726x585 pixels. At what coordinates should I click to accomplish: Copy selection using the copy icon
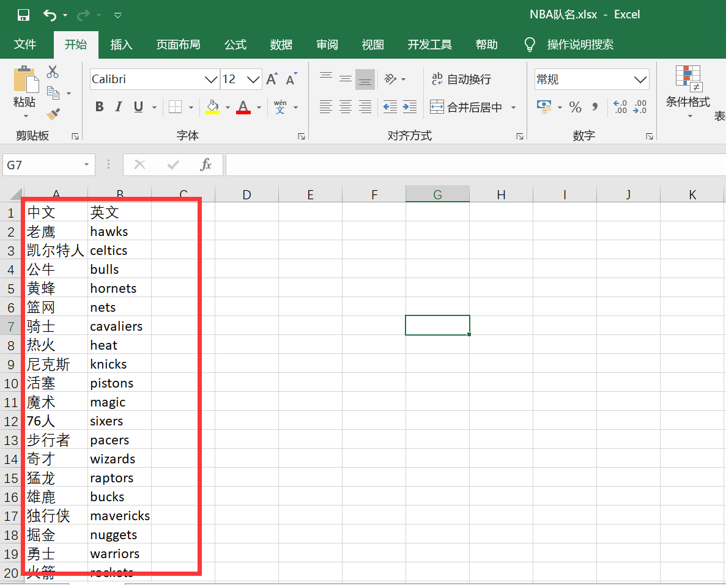pos(53,93)
